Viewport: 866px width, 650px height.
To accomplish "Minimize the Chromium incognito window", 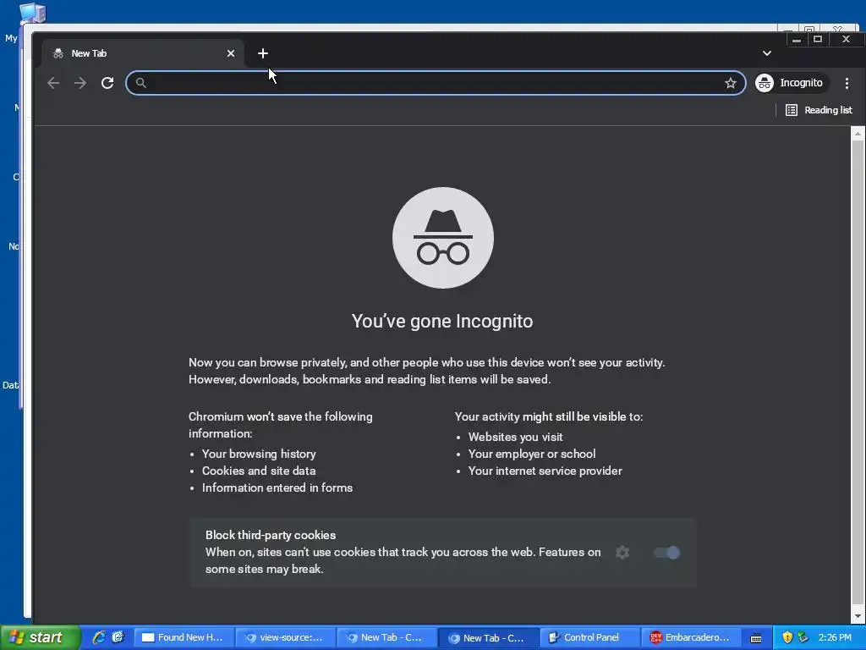I will tap(797, 39).
